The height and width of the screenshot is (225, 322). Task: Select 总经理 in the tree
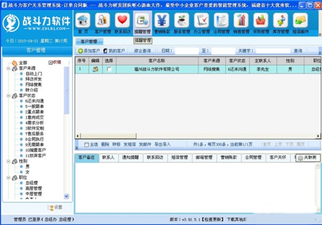pyautogui.click(x=32, y=183)
